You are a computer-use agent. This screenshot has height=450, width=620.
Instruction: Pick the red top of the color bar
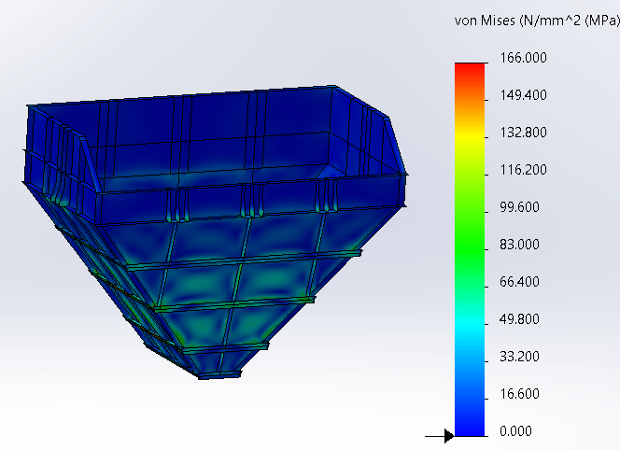click(x=470, y=69)
